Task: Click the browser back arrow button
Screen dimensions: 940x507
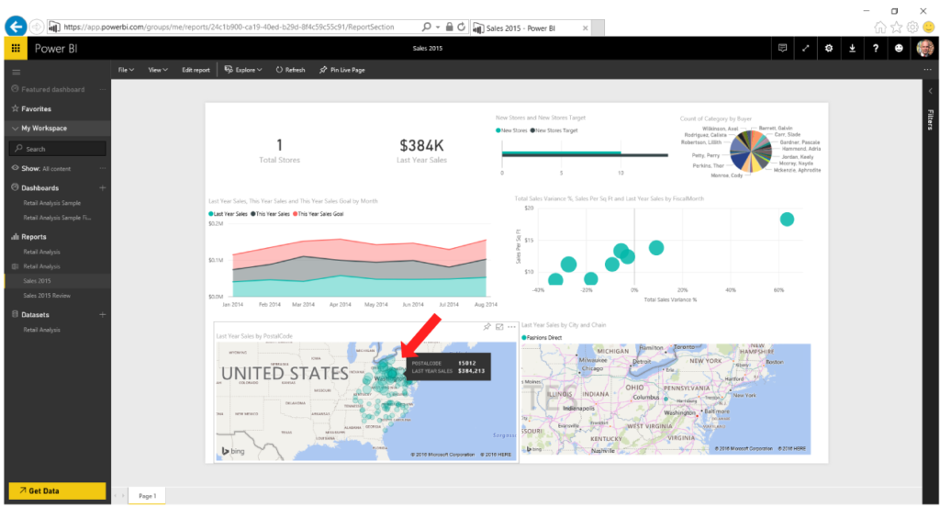Action: pyautogui.click(x=16, y=27)
